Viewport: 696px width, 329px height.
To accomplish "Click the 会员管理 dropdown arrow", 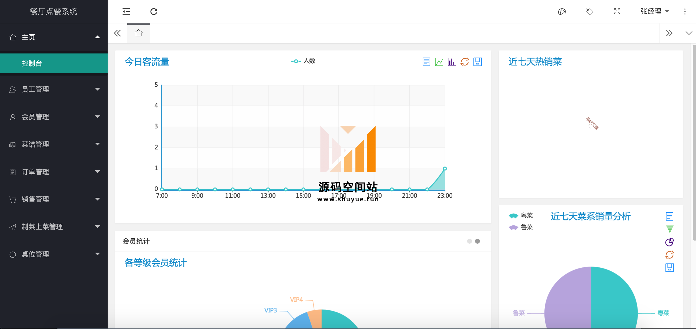I will [x=97, y=117].
